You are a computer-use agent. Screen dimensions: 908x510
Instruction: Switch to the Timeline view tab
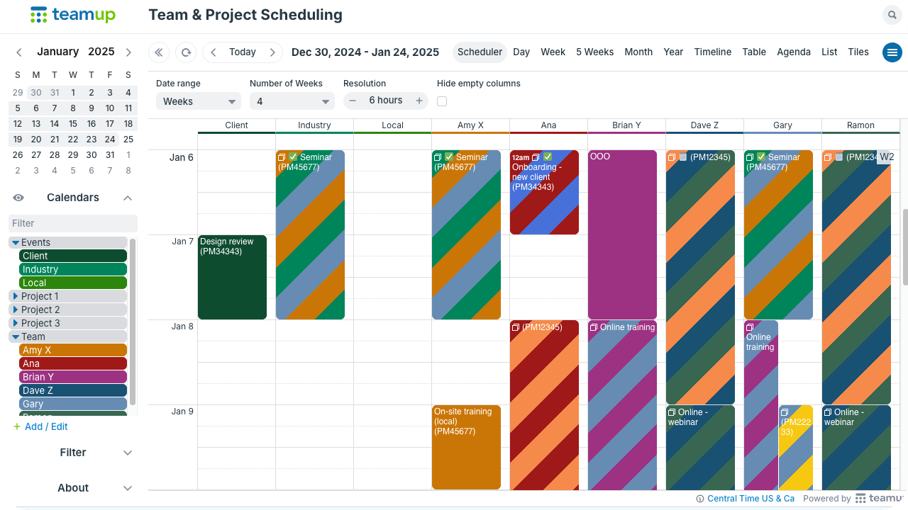[712, 52]
